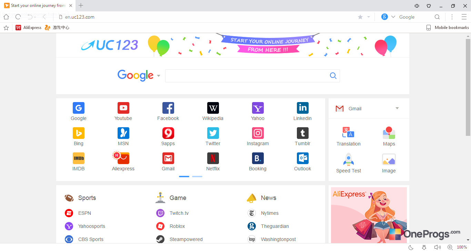Open the Bing site tile
This screenshot has width=471, height=251.
pyautogui.click(x=78, y=137)
